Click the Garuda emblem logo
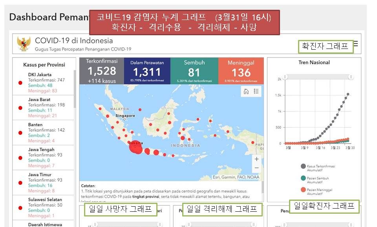This screenshot has width=377, height=227. 24,44
